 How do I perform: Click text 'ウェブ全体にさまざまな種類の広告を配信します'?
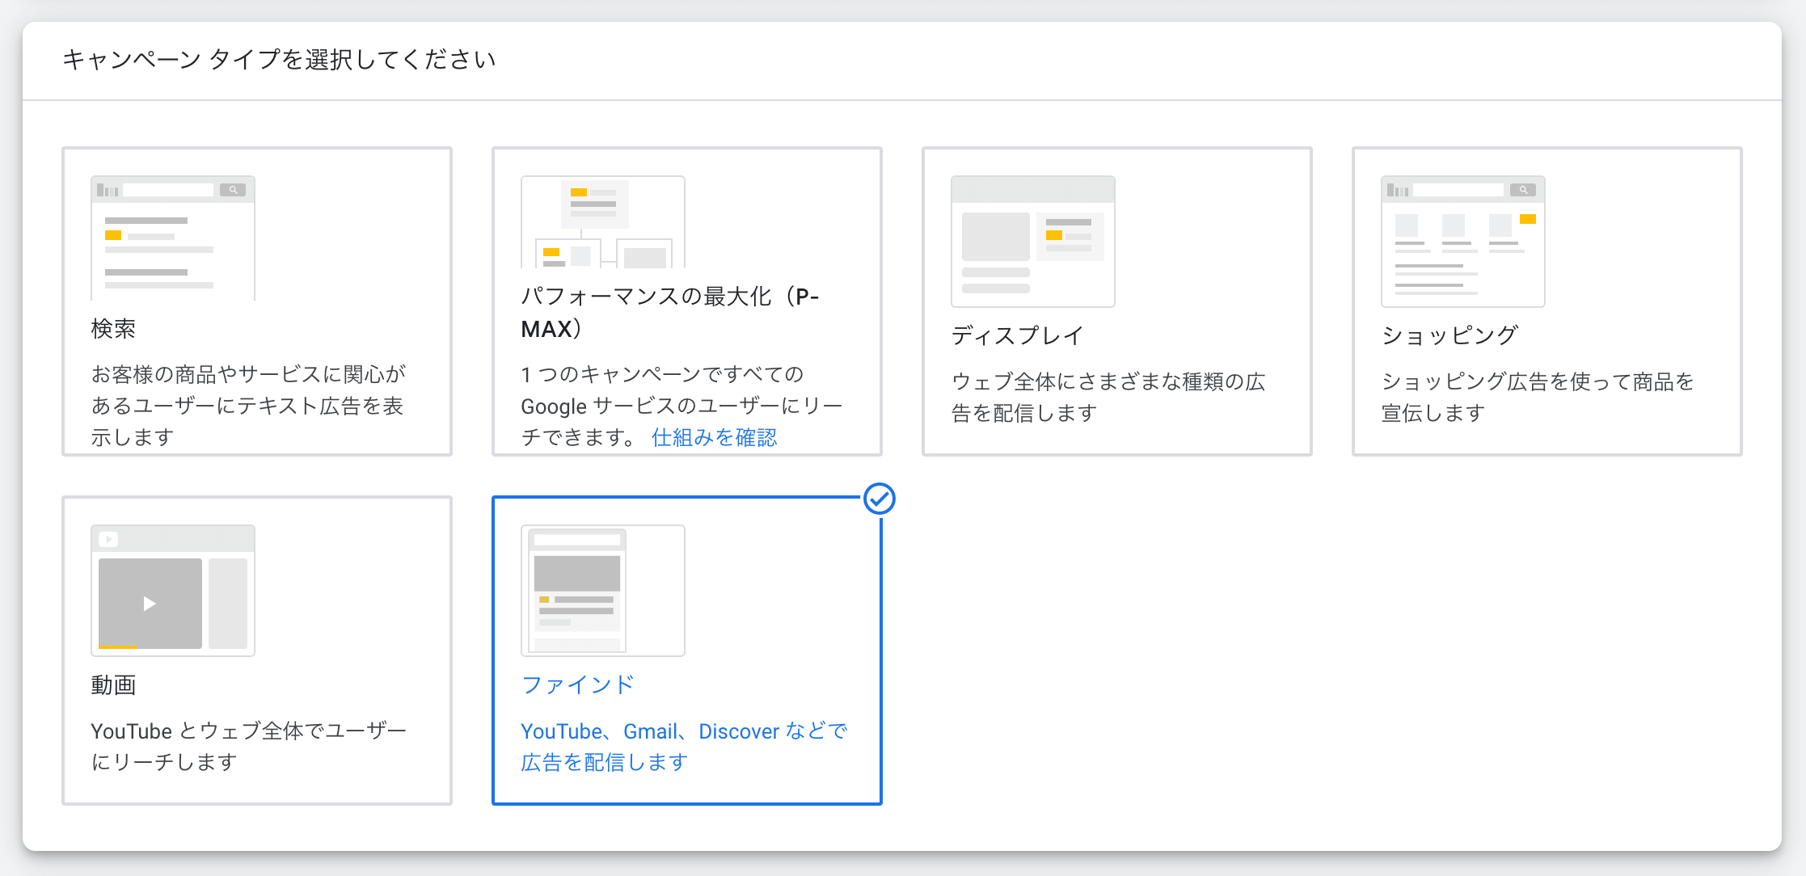coord(1108,397)
